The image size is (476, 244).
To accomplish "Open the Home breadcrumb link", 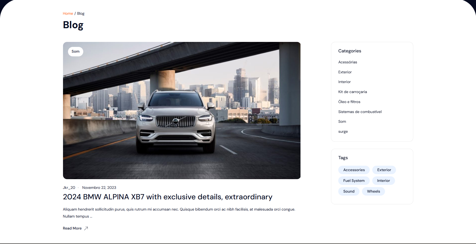I will coord(68,13).
